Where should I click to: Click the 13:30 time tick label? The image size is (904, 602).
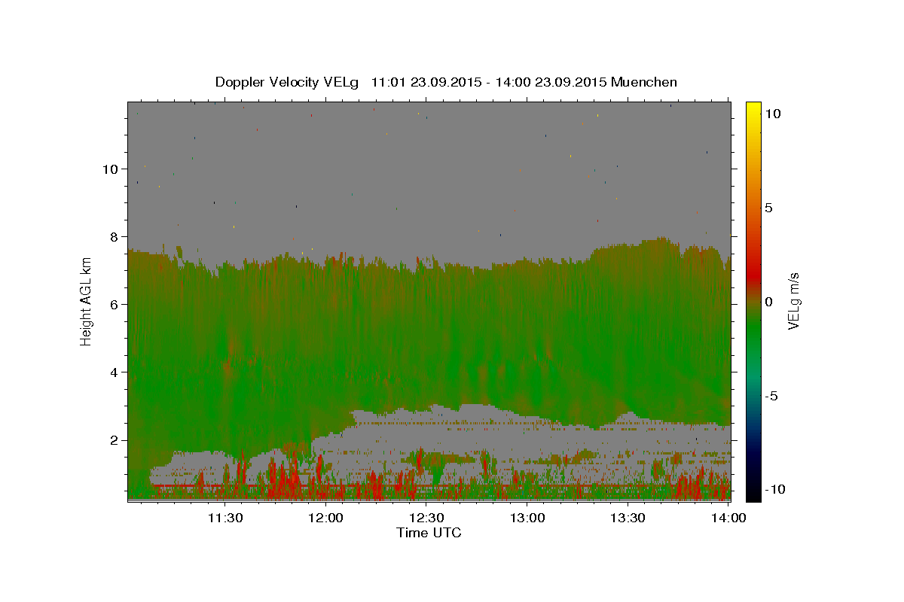tap(628, 518)
